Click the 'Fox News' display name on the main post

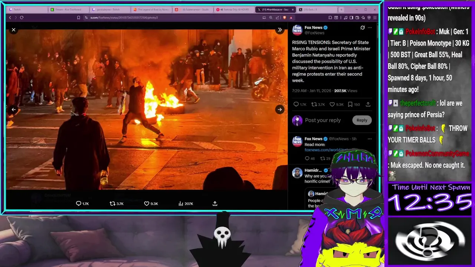(x=314, y=27)
